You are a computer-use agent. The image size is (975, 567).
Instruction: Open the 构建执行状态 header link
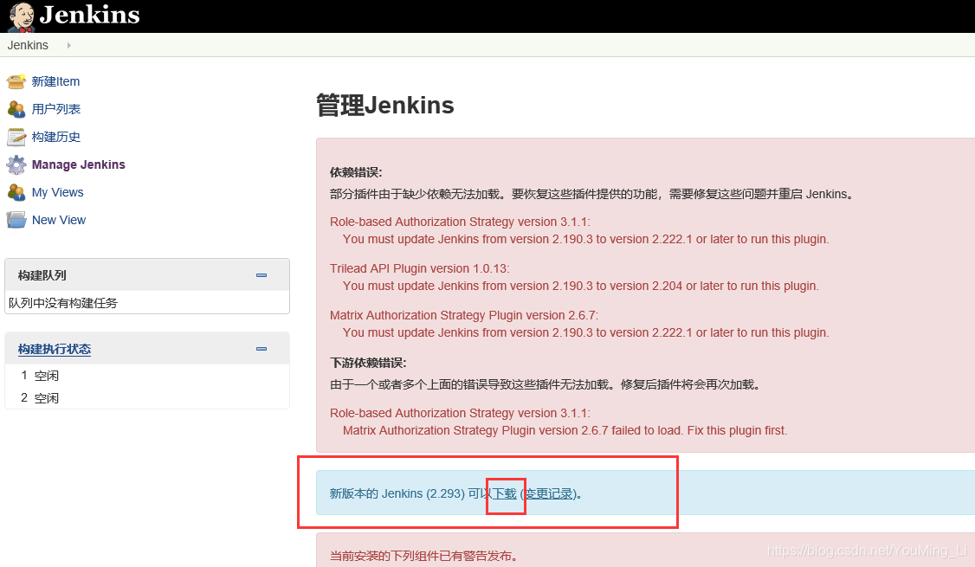coord(54,349)
